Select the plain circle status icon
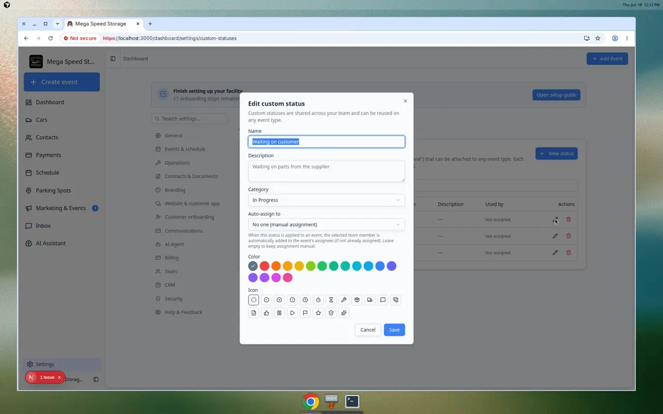Image resolution: width=663 pixels, height=414 pixels. click(253, 300)
